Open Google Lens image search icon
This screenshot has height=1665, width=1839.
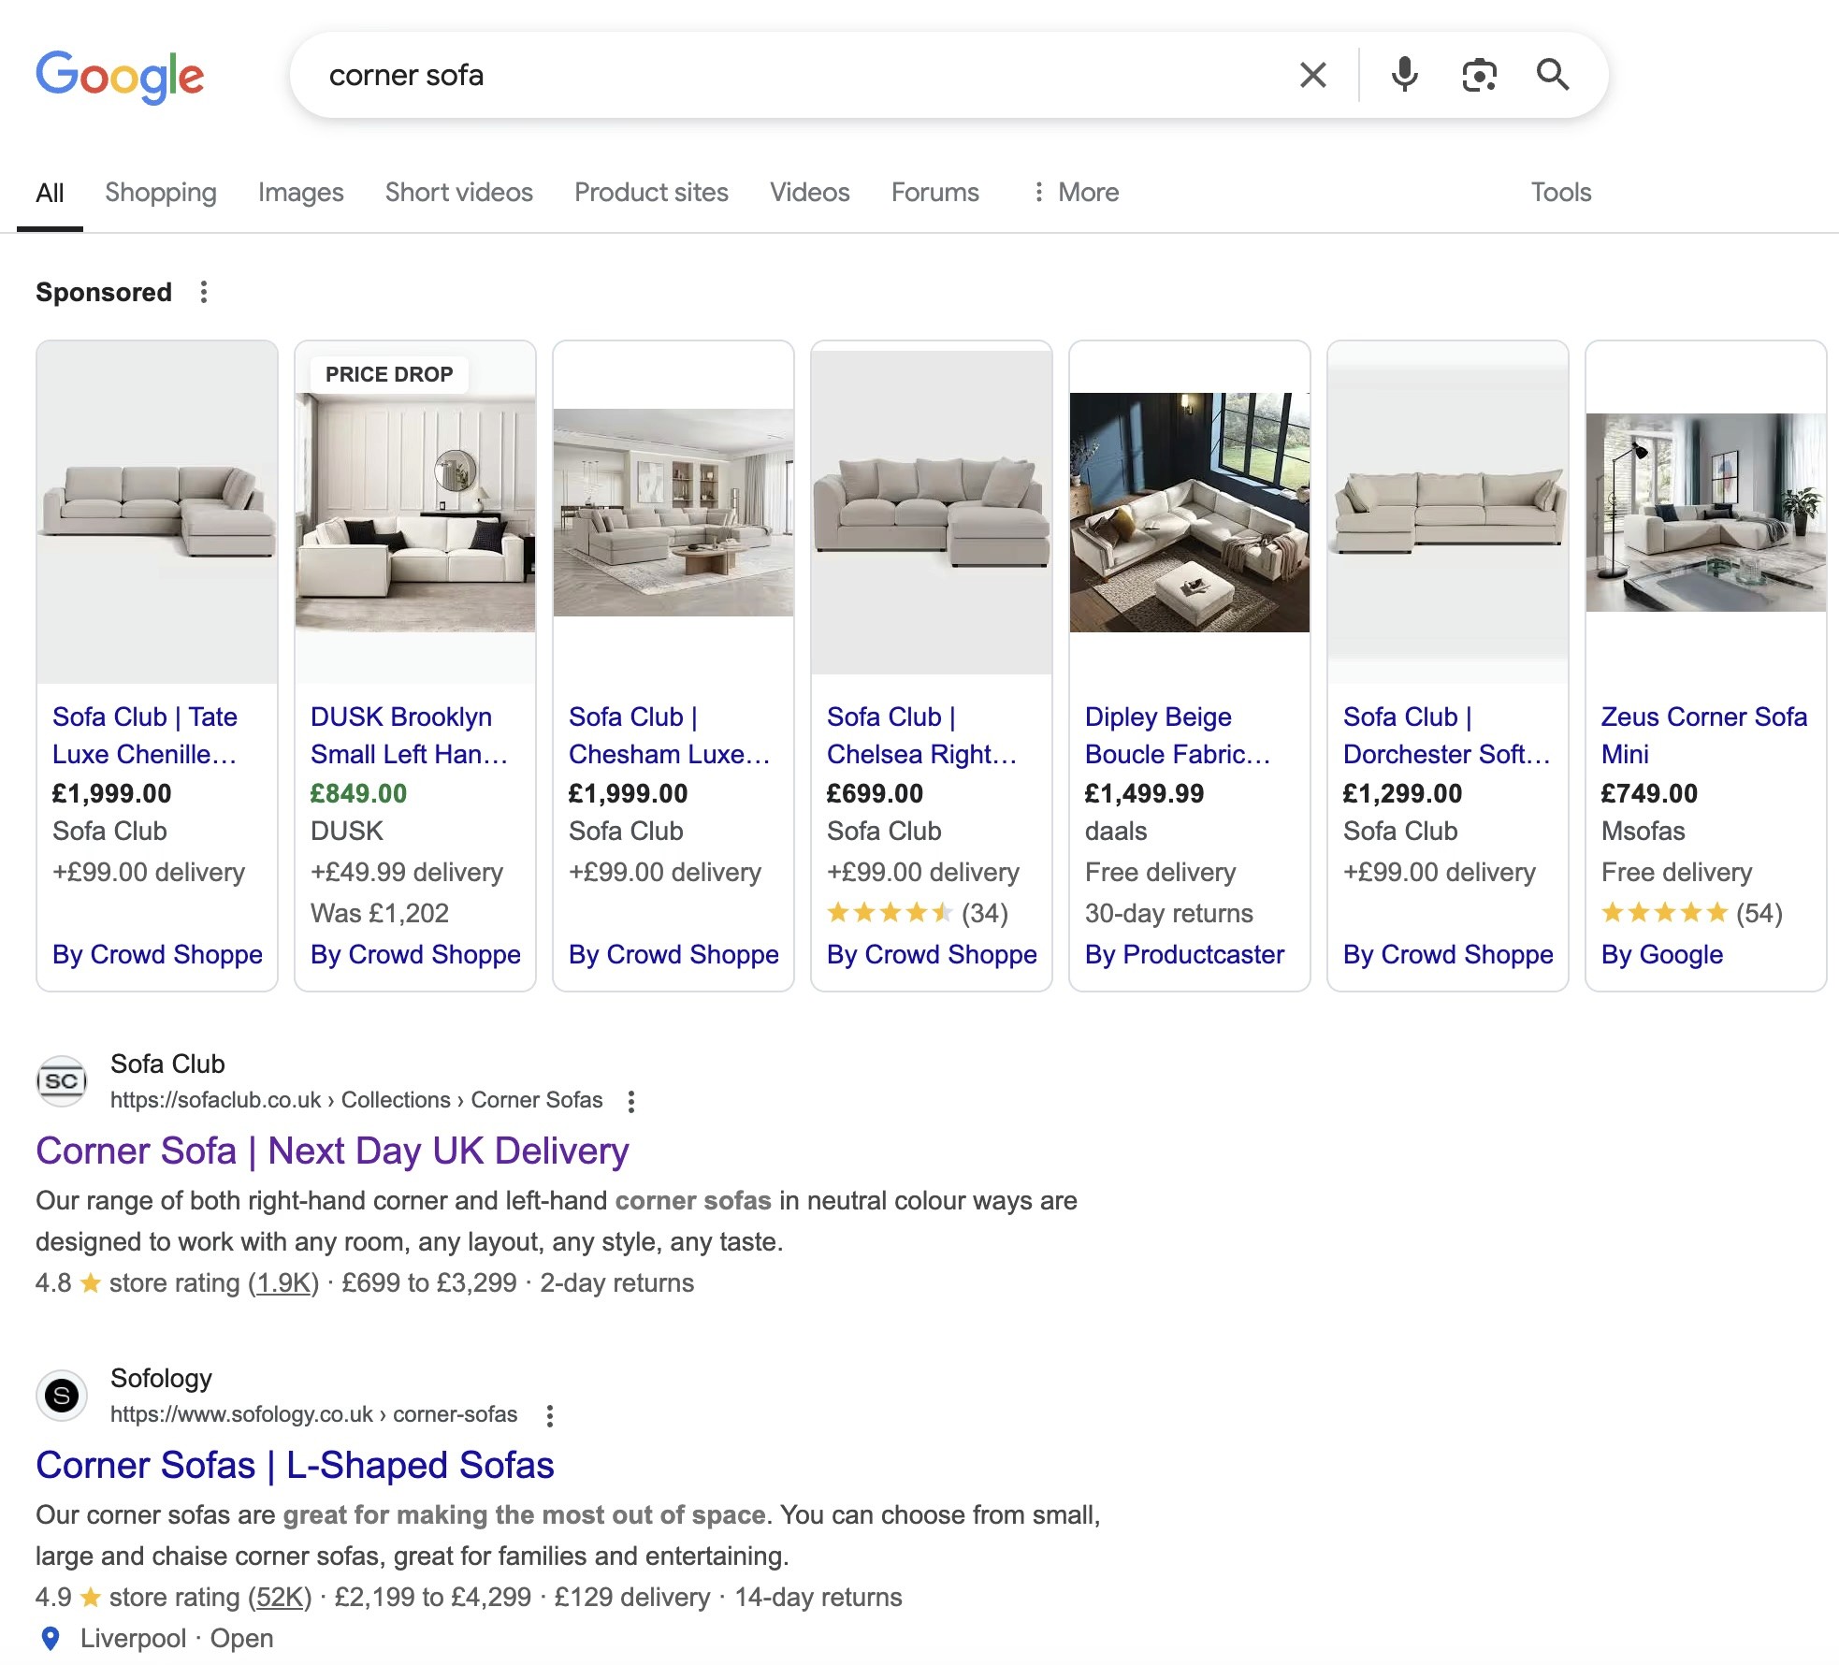pyautogui.click(x=1478, y=75)
